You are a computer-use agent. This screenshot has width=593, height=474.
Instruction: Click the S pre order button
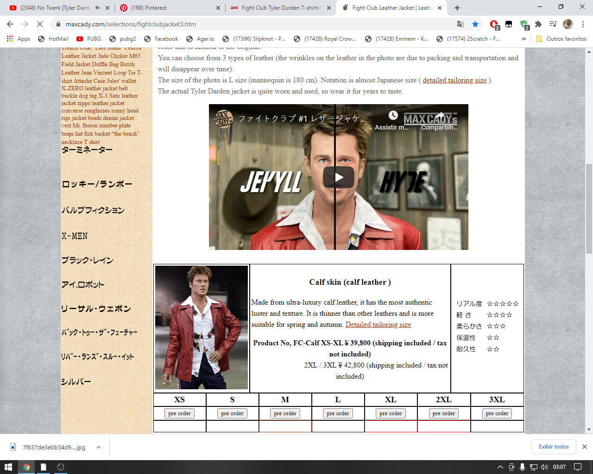click(232, 413)
